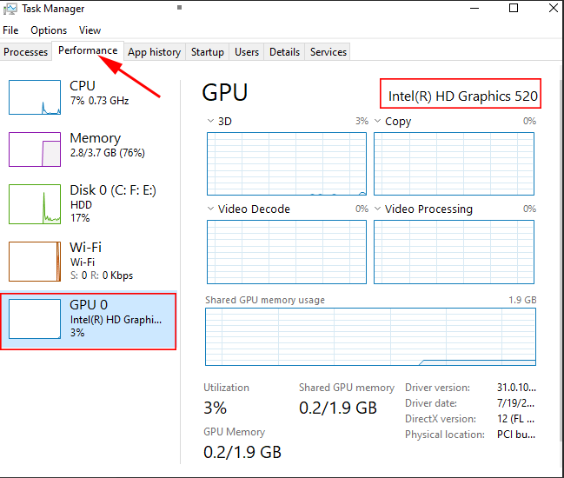Click the Task Manager app icon in title bar
Screen dimensions: 564x478
coord(10,9)
